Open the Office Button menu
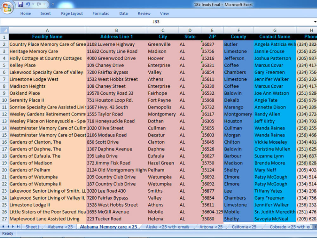 pos(7,8)
